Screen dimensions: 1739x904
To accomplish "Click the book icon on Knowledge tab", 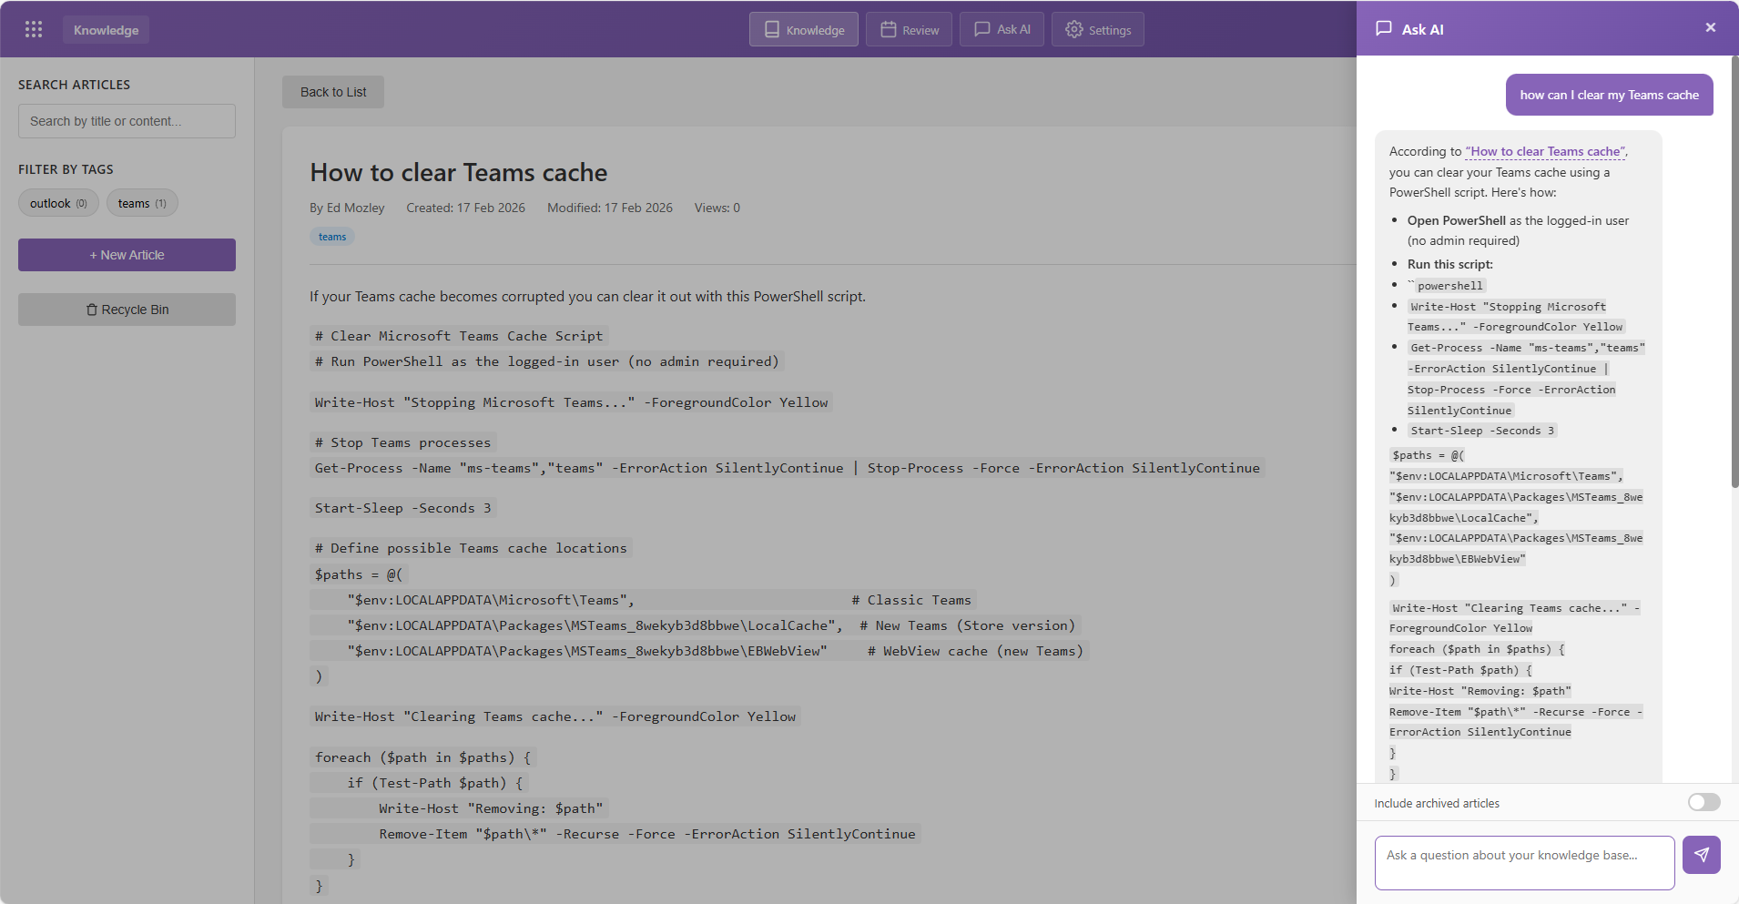I will (772, 29).
